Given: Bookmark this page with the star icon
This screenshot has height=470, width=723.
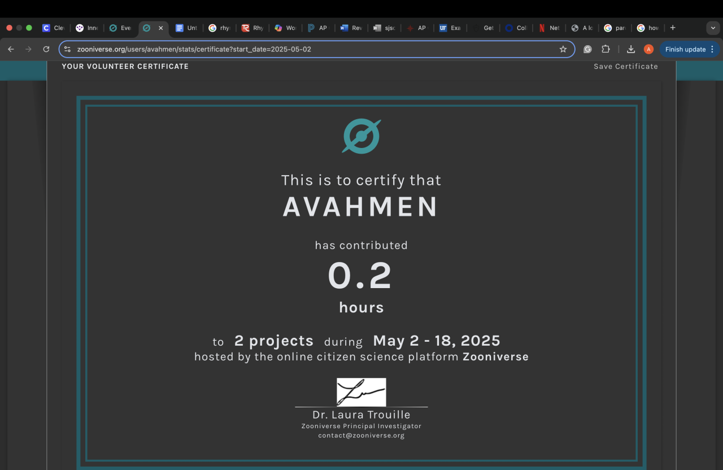Looking at the screenshot, I should pos(563,49).
